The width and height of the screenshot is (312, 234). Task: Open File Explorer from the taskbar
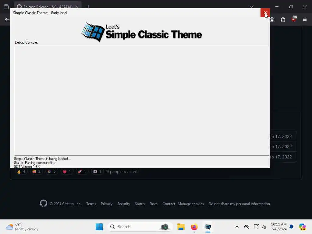(x=181, y=227)
